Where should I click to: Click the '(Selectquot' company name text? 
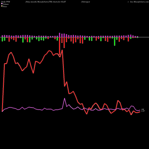tap(86, 2)
